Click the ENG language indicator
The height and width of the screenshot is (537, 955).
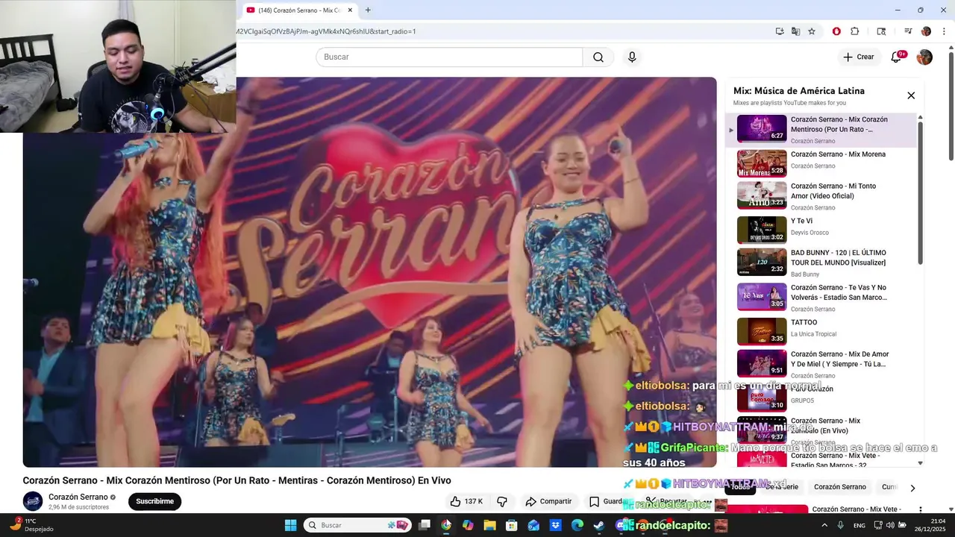[859, 525]
